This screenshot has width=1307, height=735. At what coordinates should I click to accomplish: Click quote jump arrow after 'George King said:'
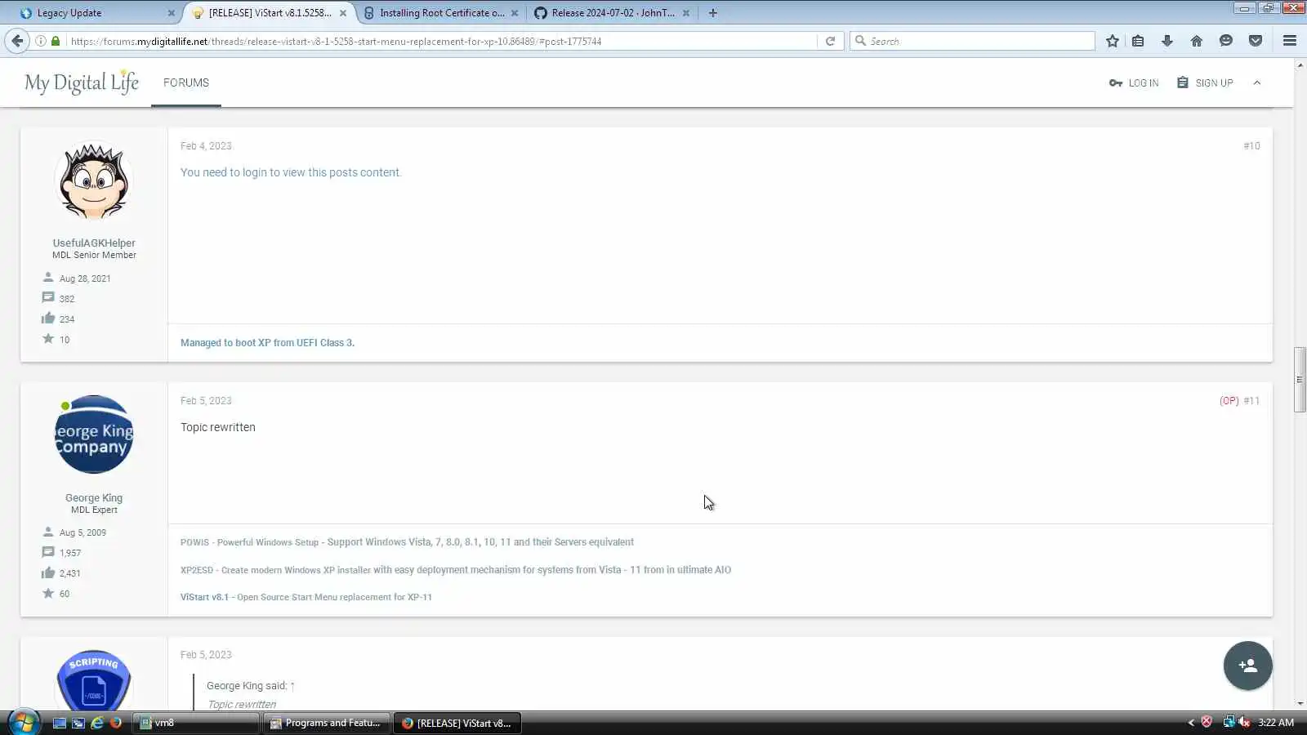coord(292,686)
